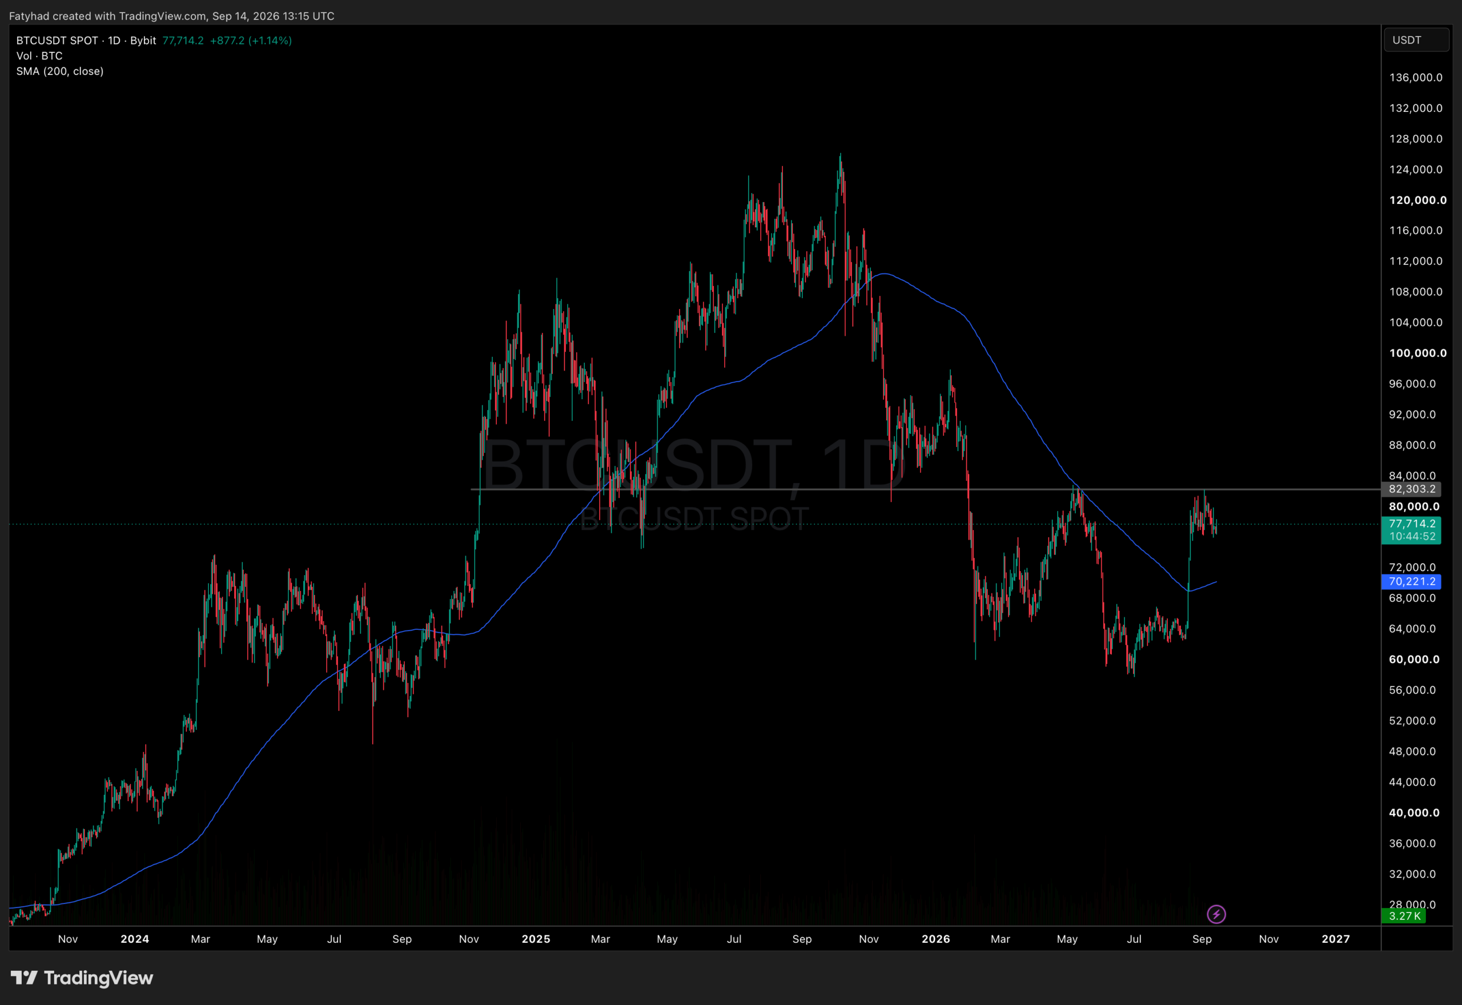Screen dimensions: 1462x1005
Task: Click the 80,000.0 price axis label
Action: [1414, 506]
